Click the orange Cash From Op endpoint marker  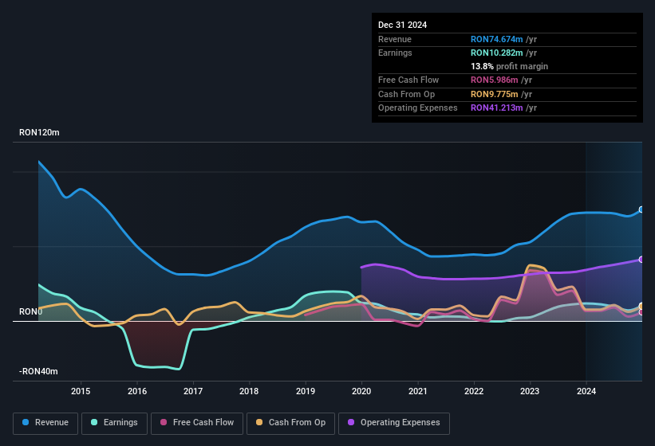pyautogui.click(x=641, y=307)
